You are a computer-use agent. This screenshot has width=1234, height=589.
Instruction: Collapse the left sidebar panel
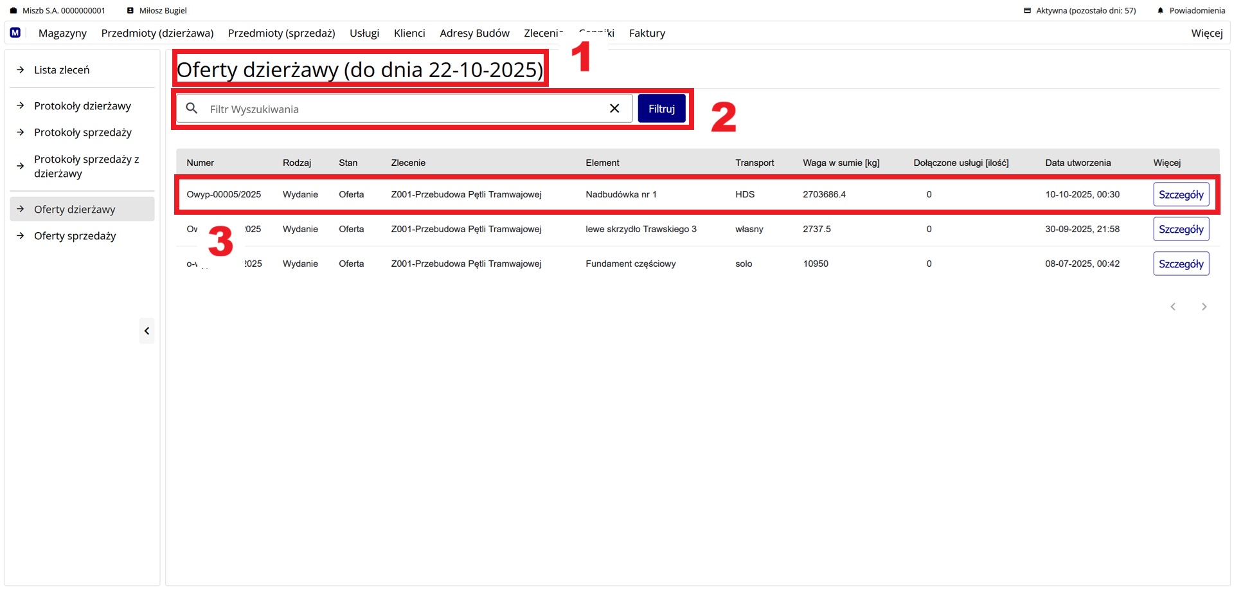point(147,331)
